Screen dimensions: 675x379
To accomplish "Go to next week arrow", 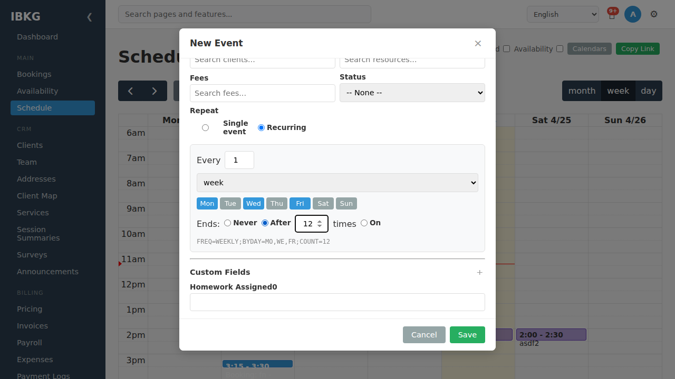I will pyautogui.click(x=155, y=91).
